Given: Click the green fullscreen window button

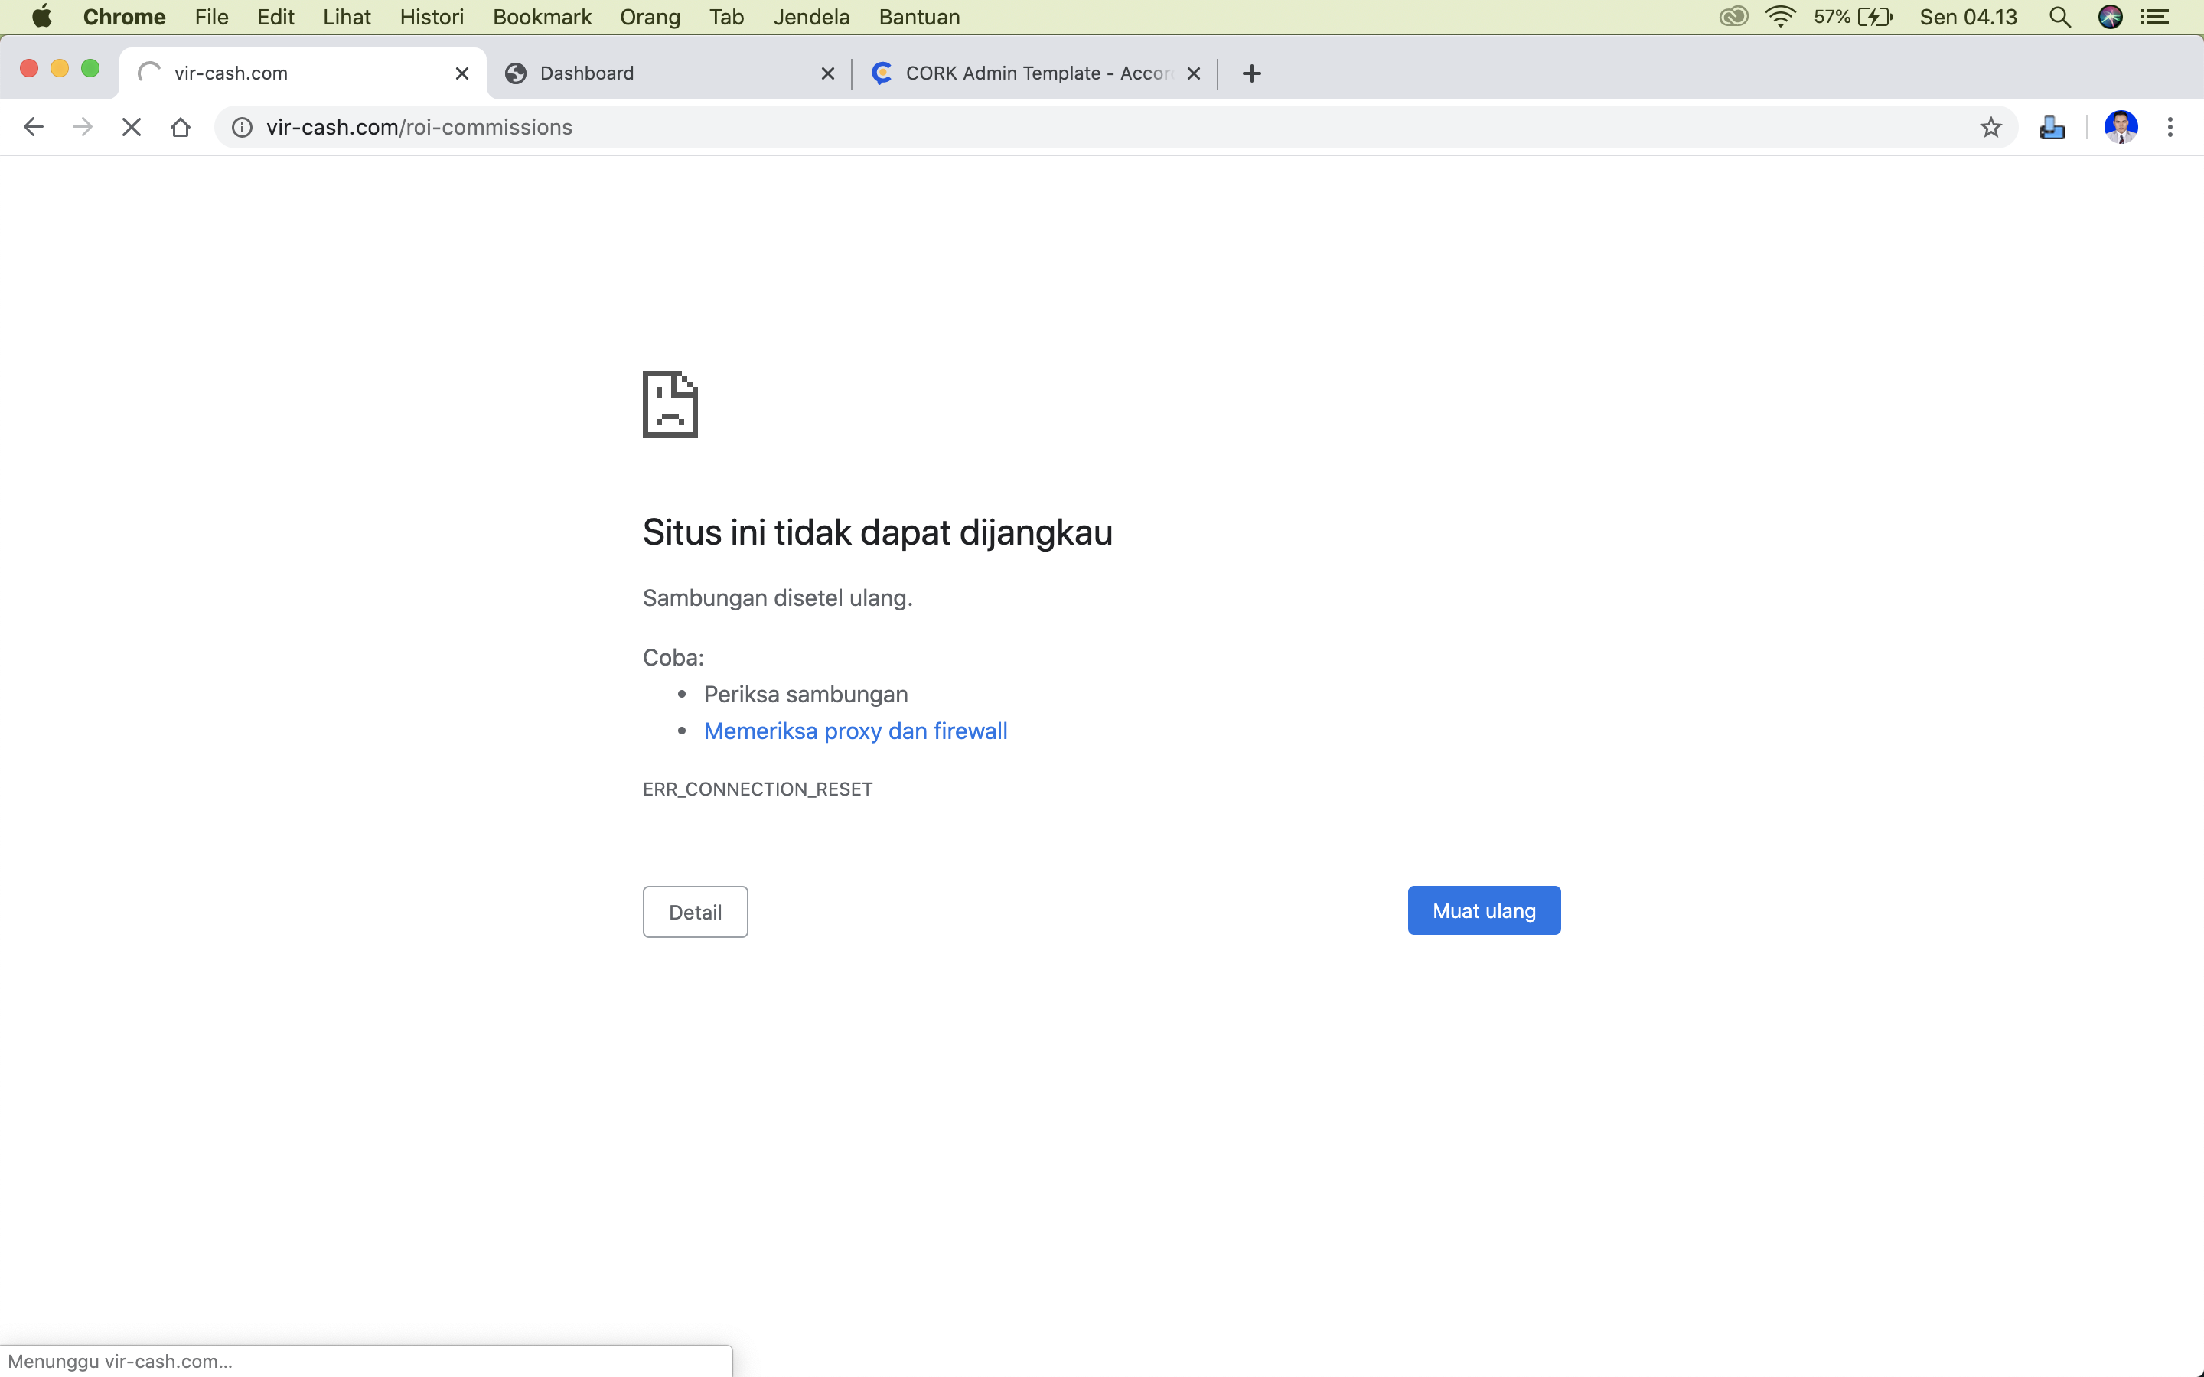Looking at the screenshot, I should (90, 68).
